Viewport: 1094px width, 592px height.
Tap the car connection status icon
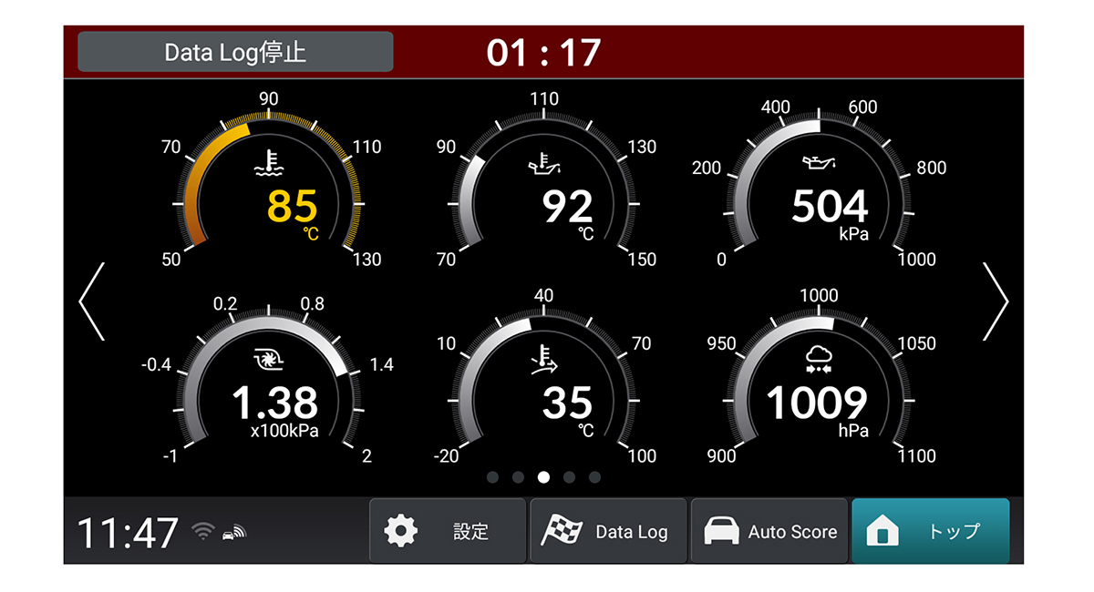234,532
